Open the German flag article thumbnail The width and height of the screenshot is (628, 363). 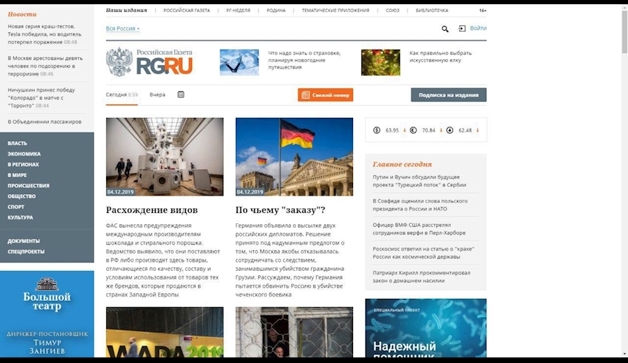[x=294, y=156]
